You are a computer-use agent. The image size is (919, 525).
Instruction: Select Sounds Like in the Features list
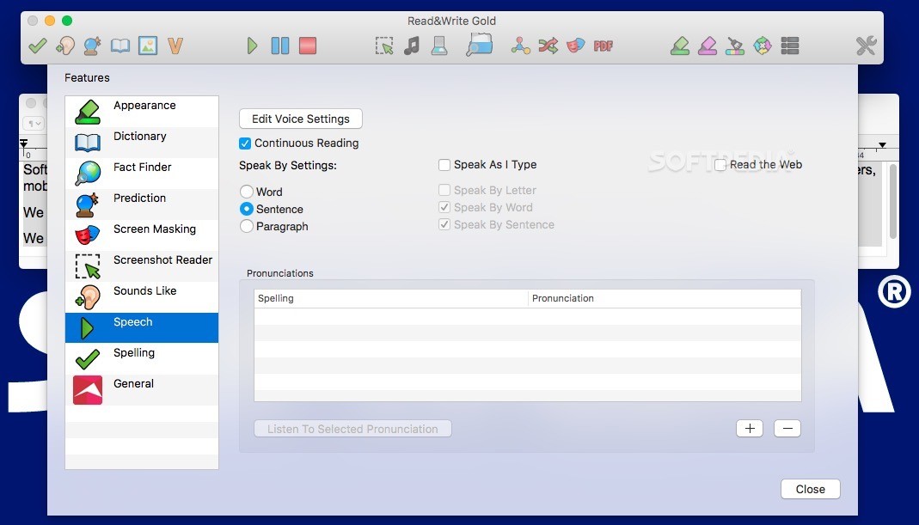pyautogui.click(x=142, y=297)
